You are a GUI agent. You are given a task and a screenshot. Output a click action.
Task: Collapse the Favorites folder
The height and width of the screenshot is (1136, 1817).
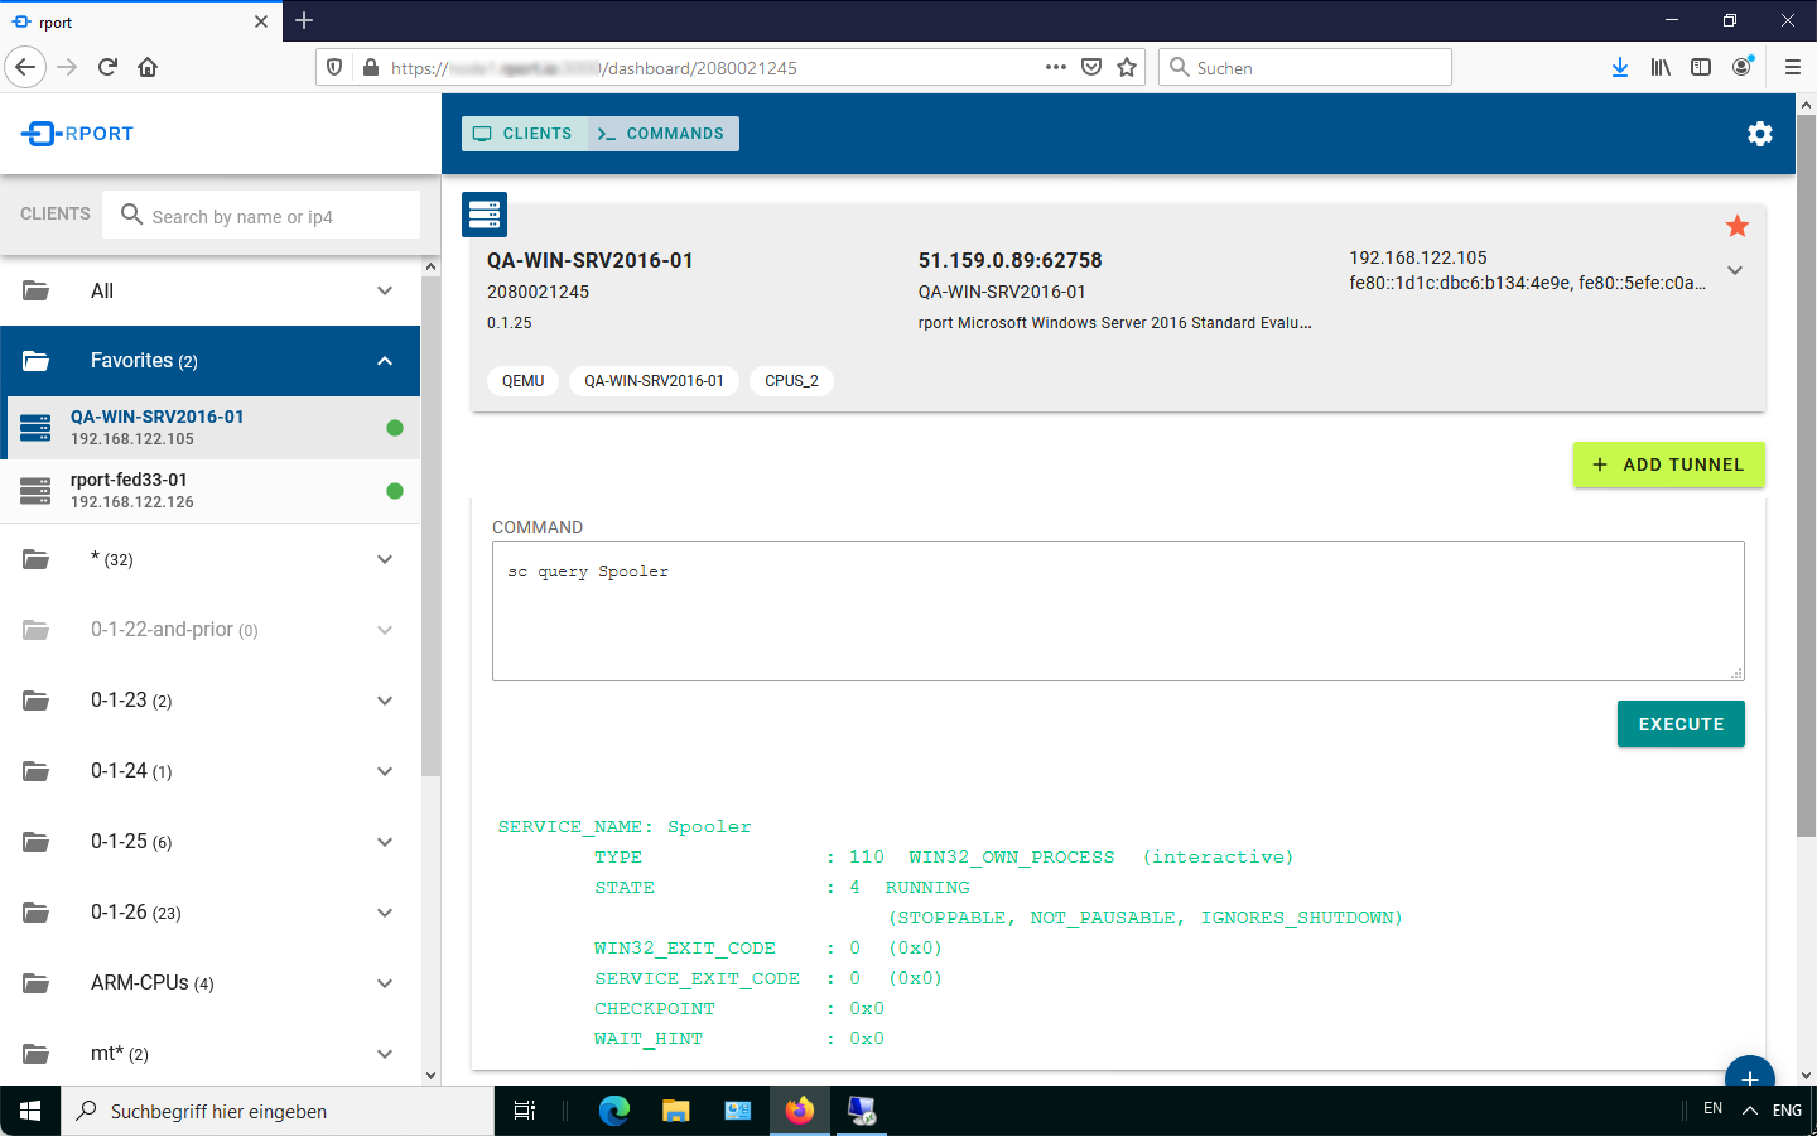click(384, 360)
